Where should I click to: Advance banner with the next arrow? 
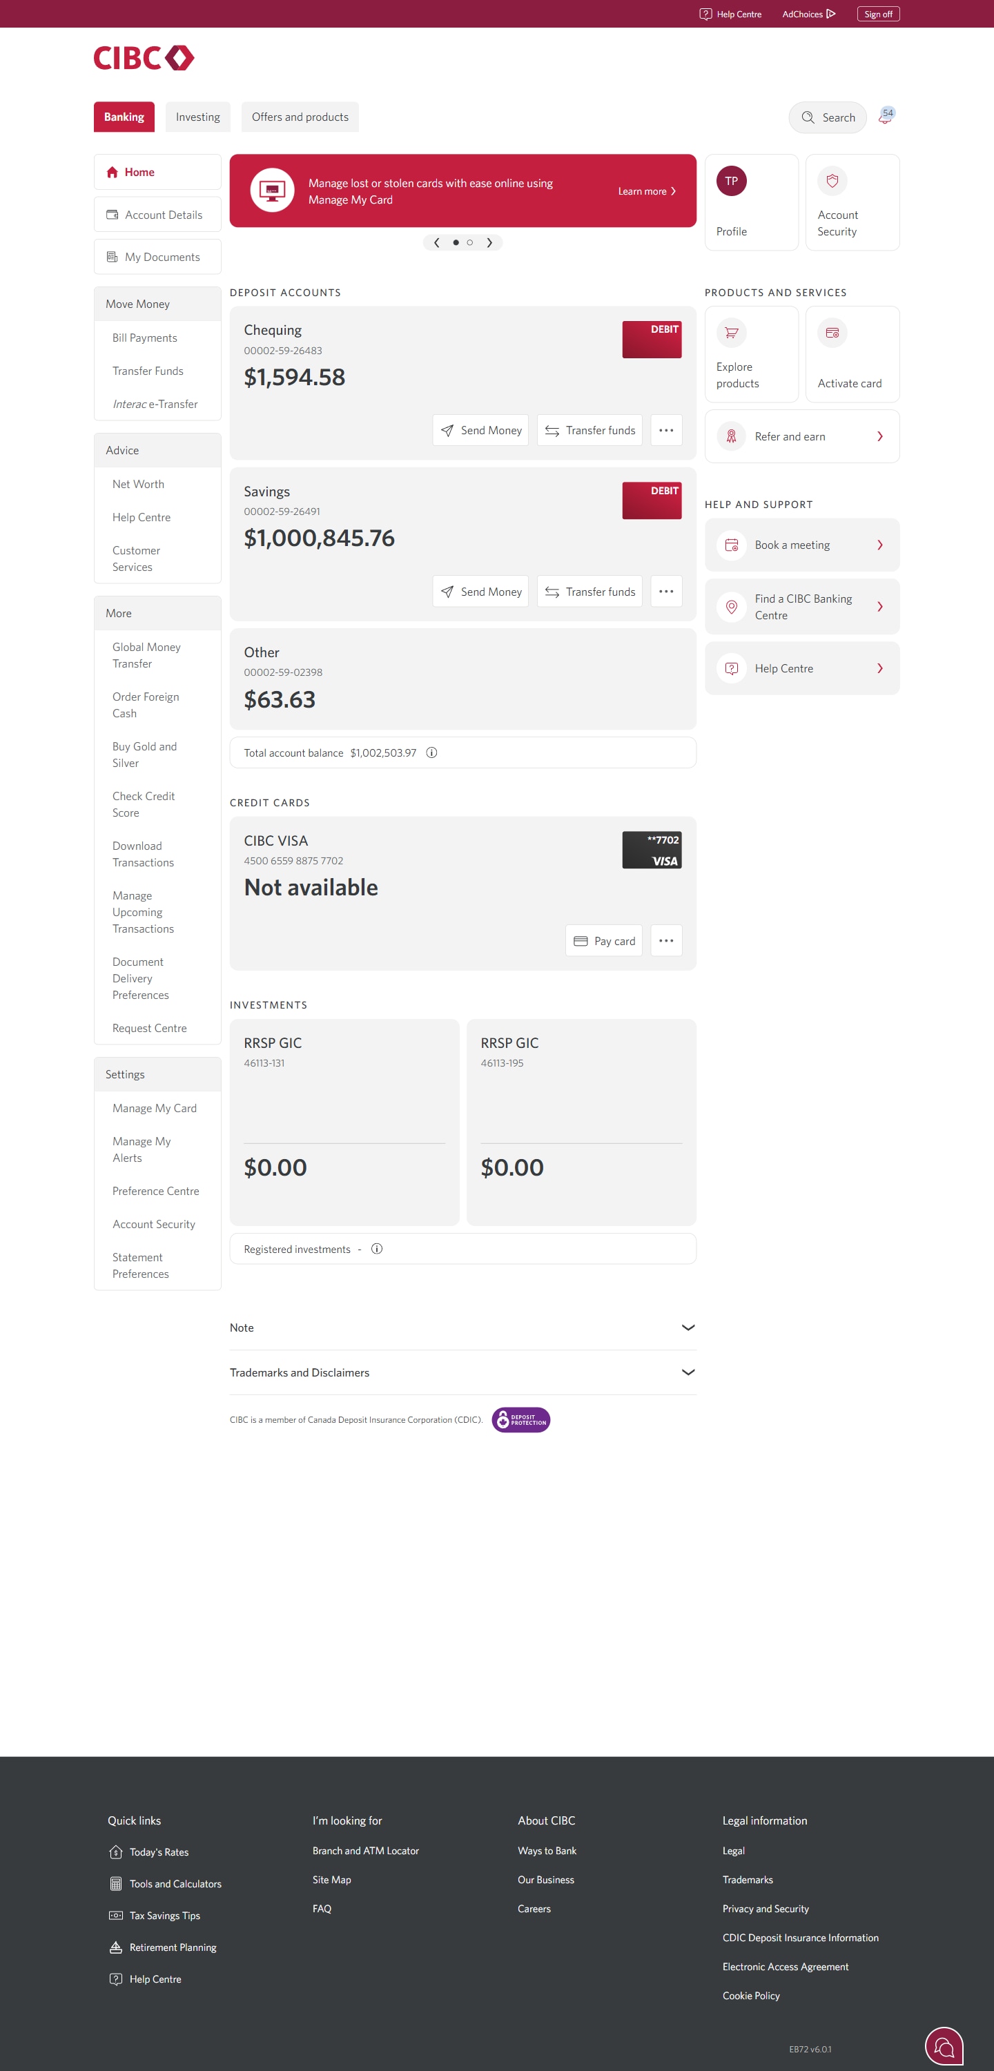[x=489, y=242]
